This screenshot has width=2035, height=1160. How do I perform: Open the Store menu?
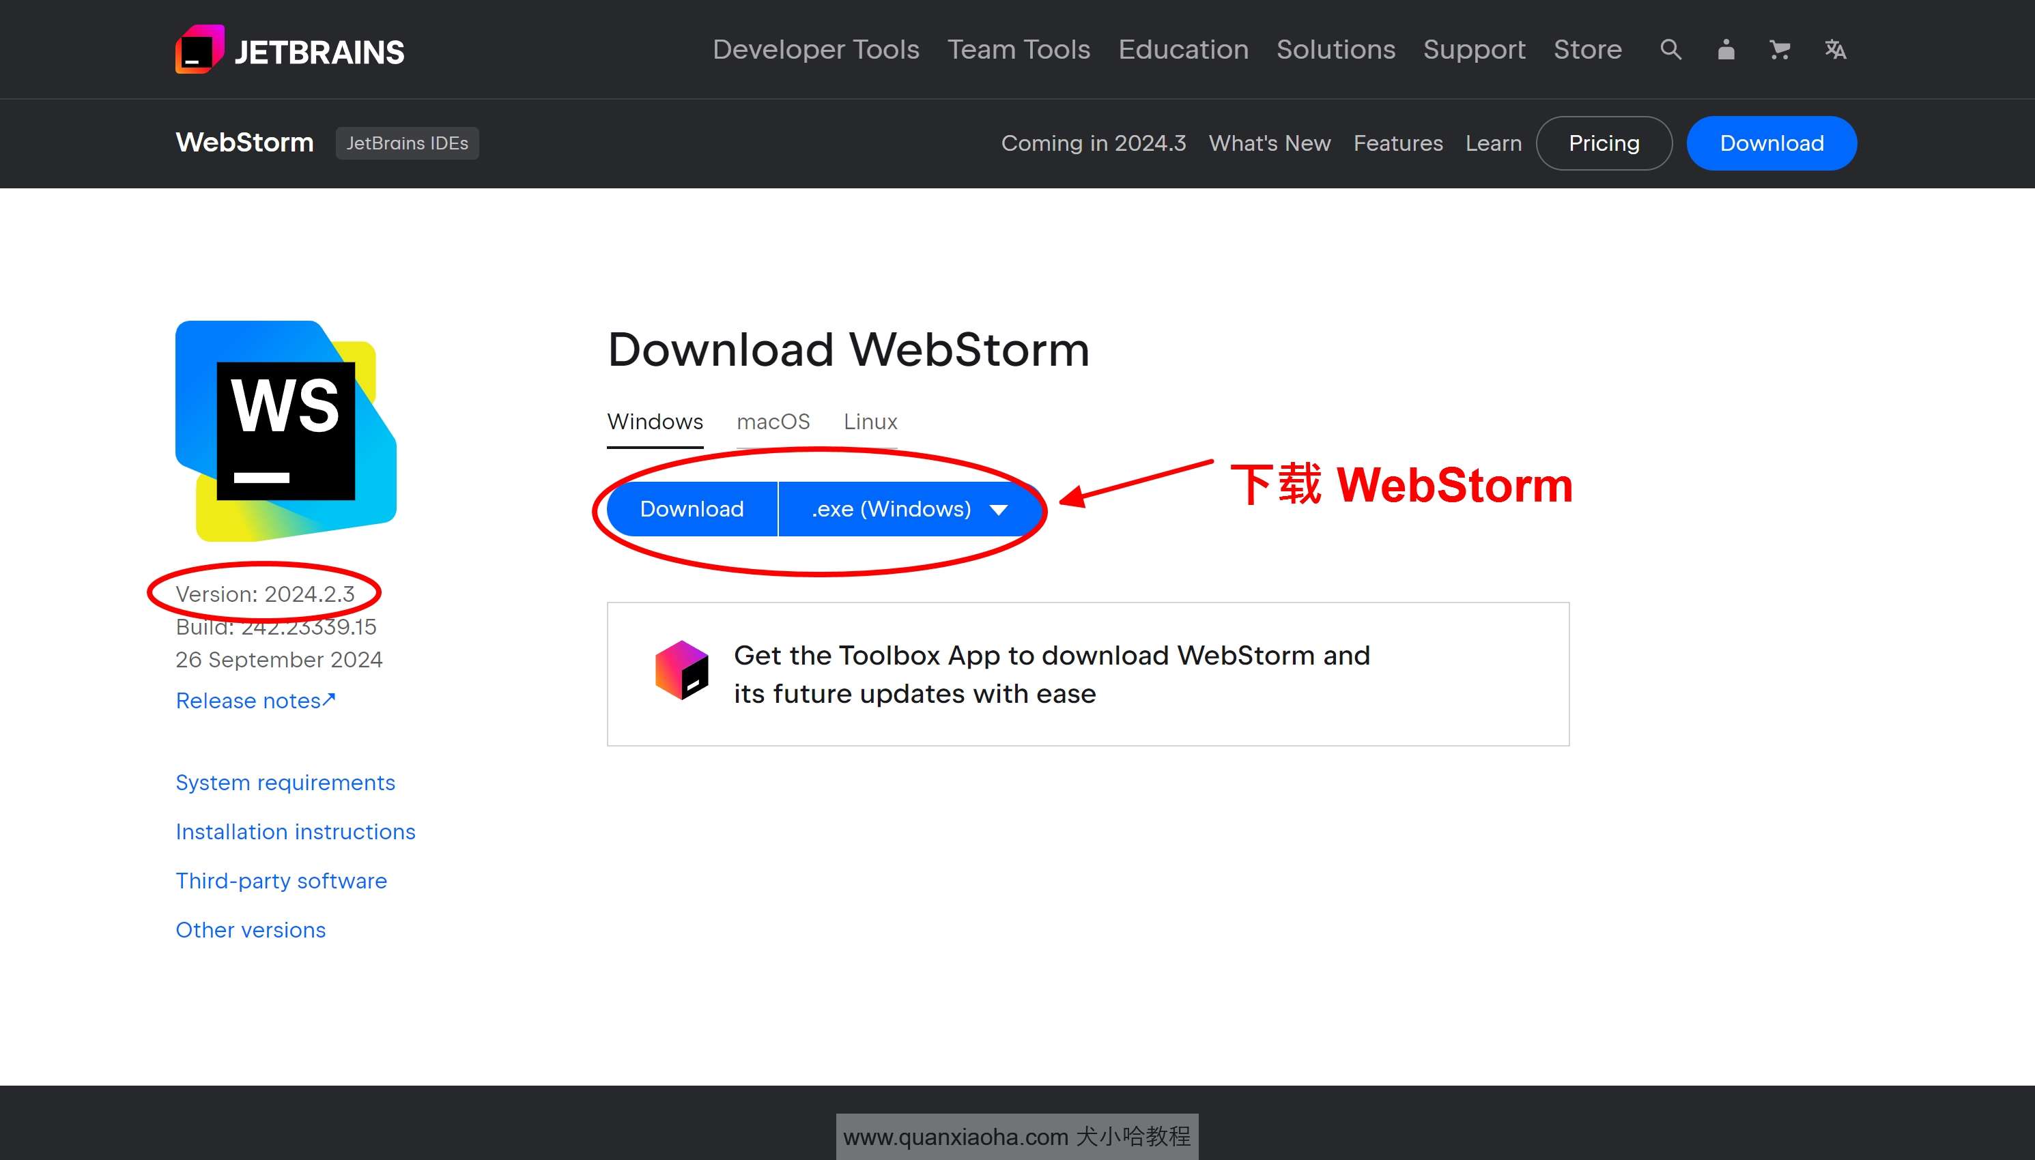(x=1587, y=49)
